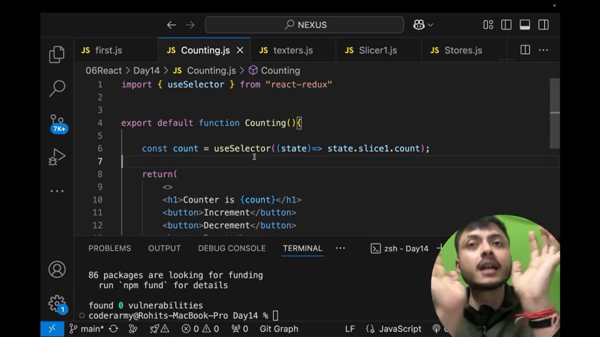Select the TERMINAL panel tab
The width and height of the screenshot is (600, 337).
pos(302,248)
